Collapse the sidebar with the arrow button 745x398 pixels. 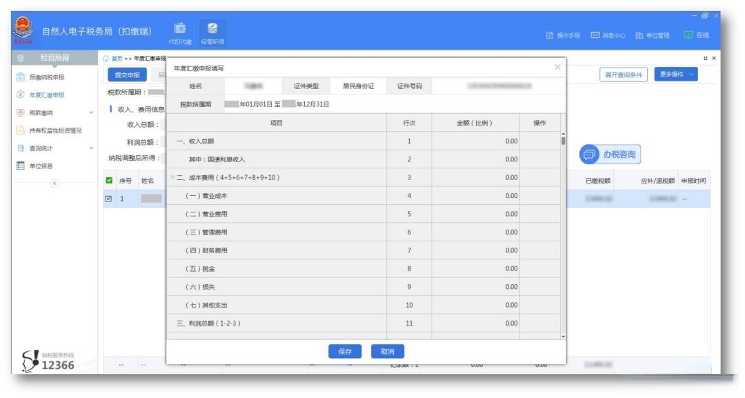pos(54,183)
